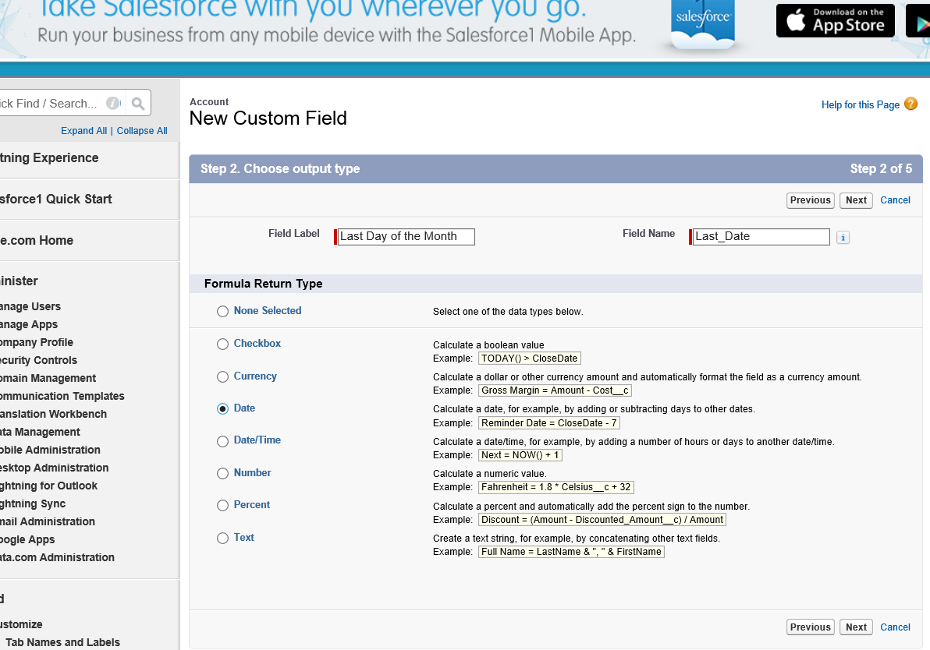
Task: Click the Currency return type label
Action: coord(255,376)
